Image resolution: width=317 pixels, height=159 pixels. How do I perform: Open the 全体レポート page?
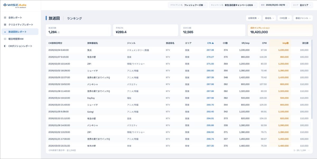[x=20, y=18]
